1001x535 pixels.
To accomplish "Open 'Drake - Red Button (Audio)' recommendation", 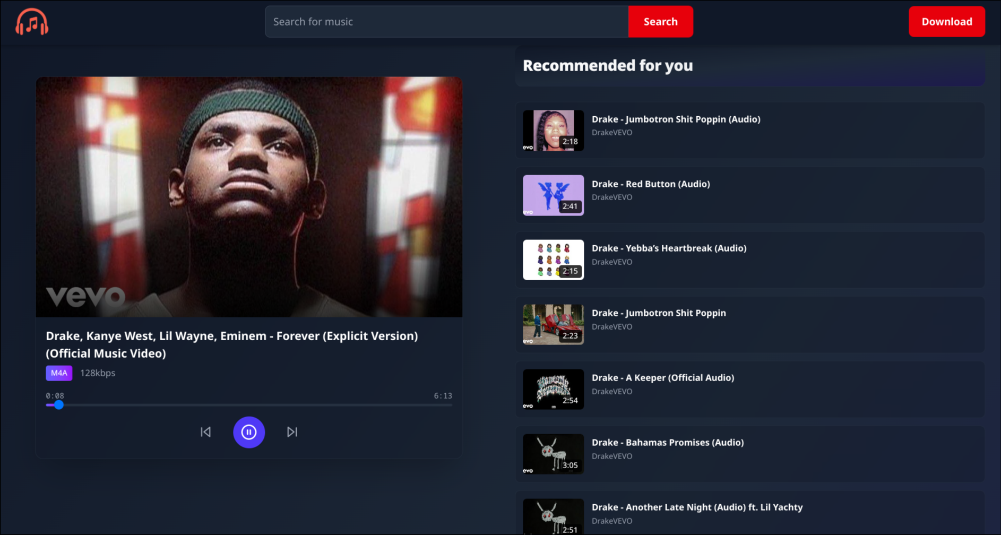I will (x=651, y=184).
